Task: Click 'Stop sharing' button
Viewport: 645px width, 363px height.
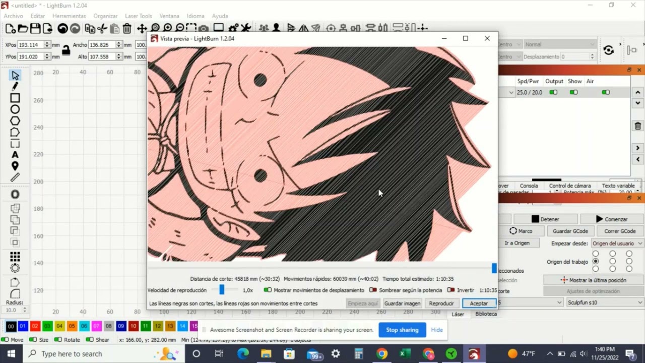Action: tap(402, 330)
